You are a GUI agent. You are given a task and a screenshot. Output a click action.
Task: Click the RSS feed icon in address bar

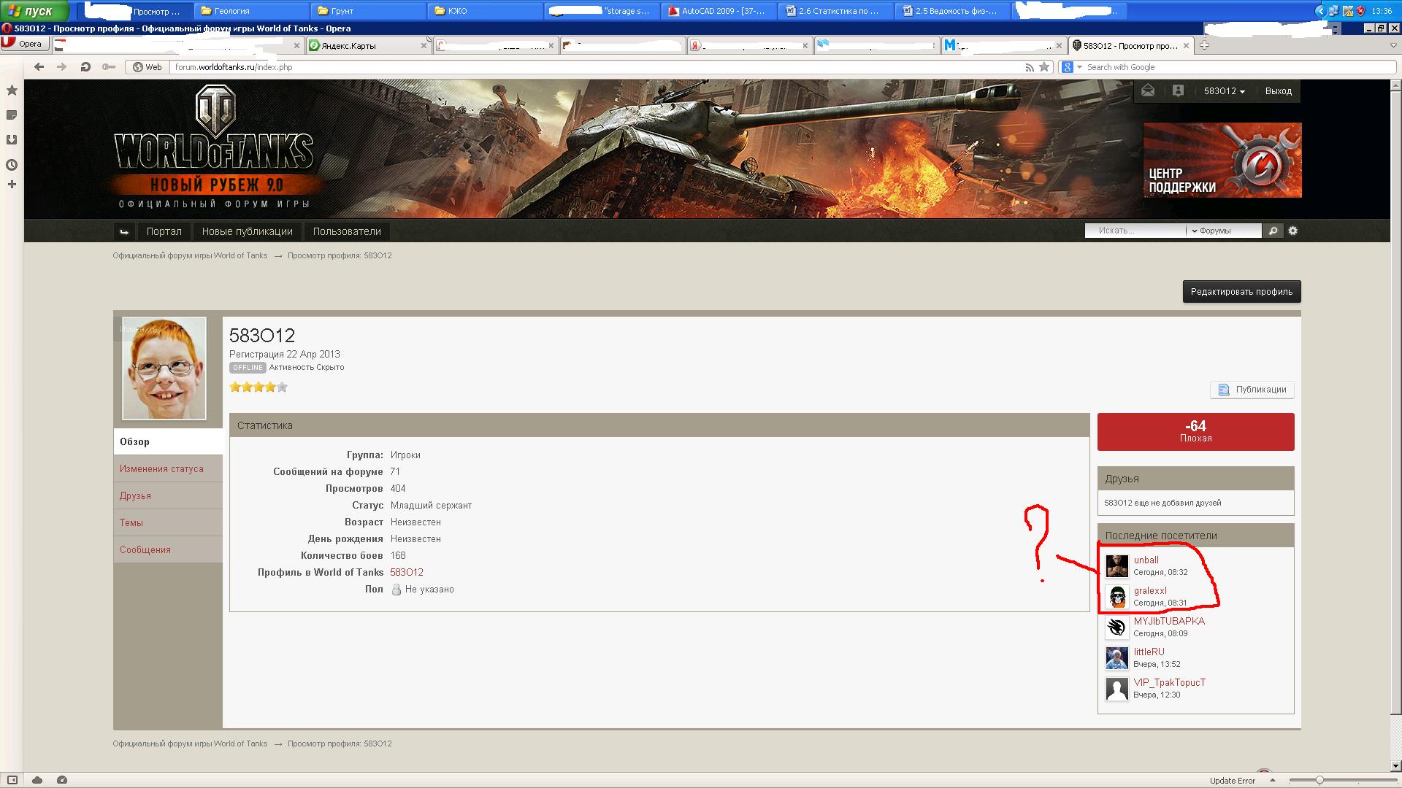click(x=1029, y=67)
